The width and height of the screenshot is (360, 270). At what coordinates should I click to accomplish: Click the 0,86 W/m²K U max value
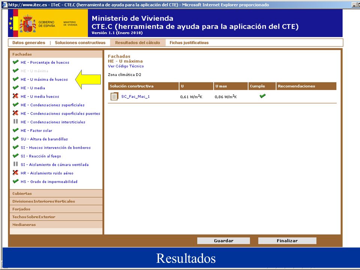(x=226, y=97)
